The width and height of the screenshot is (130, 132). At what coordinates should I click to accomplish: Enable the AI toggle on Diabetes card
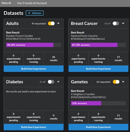point(51,82)
